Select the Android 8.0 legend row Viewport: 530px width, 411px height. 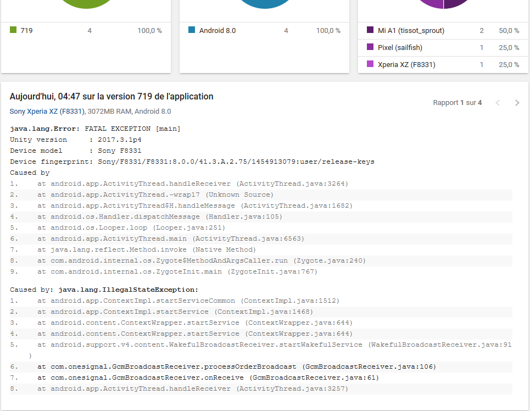click(x=264, y=30)
